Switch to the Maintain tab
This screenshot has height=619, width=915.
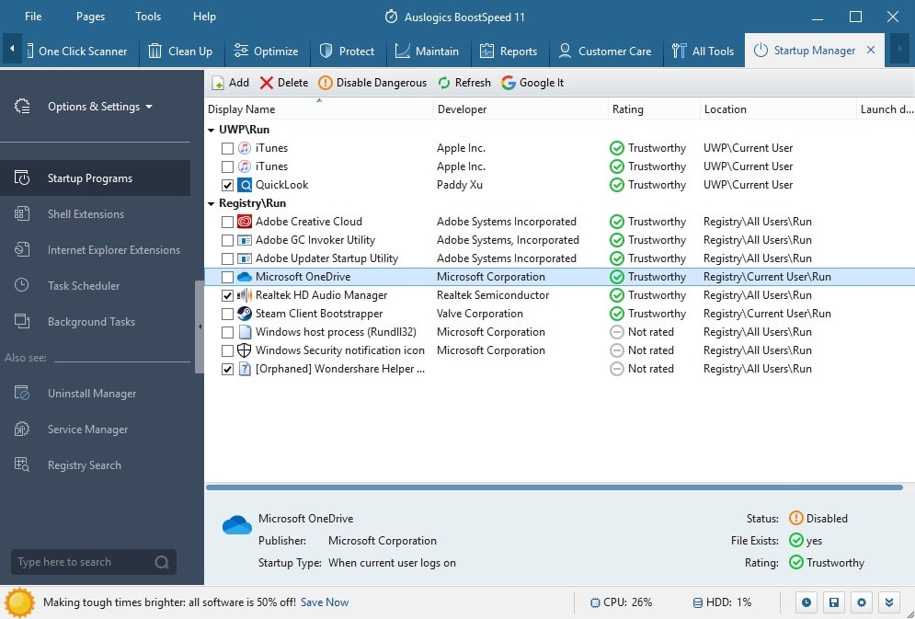click(428, 52)
